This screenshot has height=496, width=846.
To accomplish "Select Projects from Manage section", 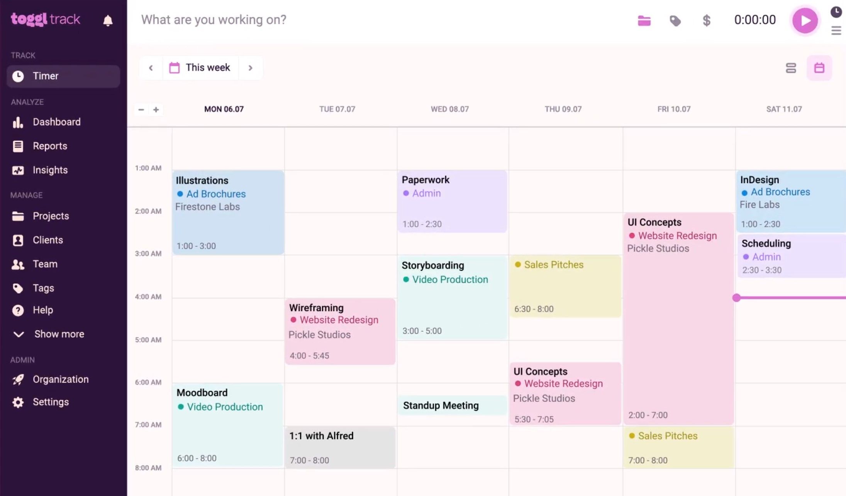I will pos(51,216).
